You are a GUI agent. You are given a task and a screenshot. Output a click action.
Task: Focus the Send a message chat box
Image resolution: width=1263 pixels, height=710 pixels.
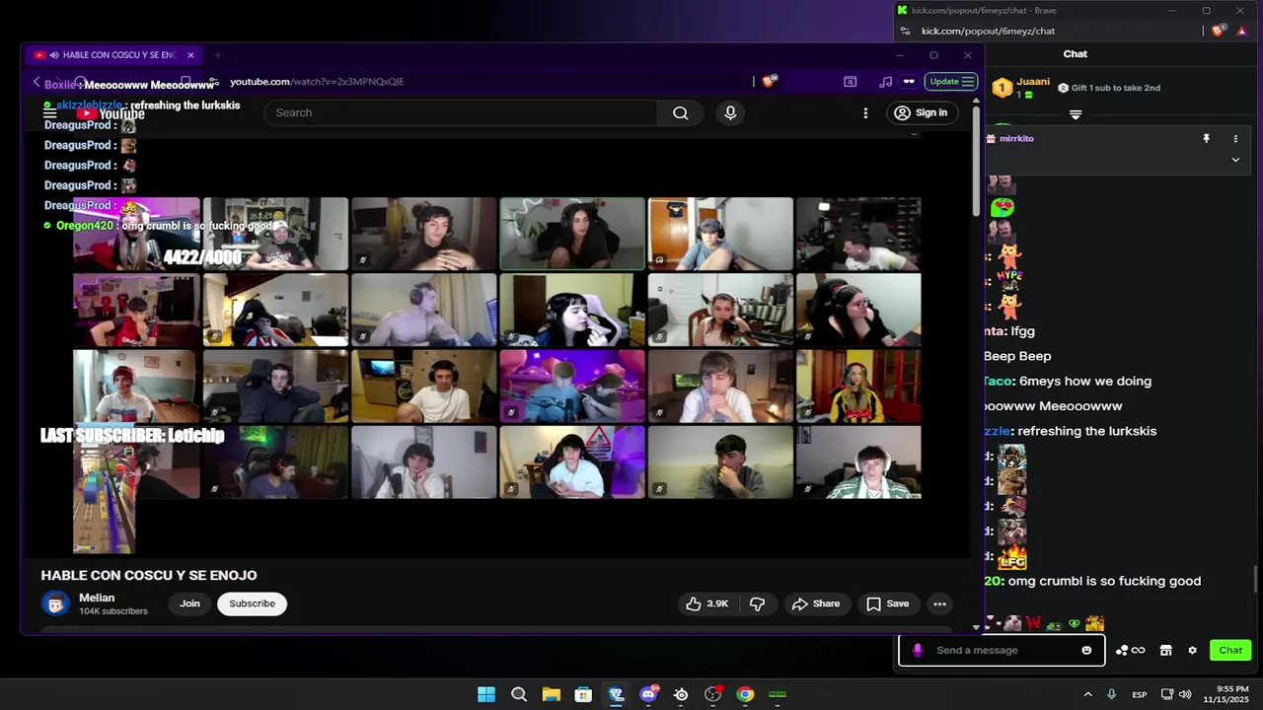click(1002, 650)
